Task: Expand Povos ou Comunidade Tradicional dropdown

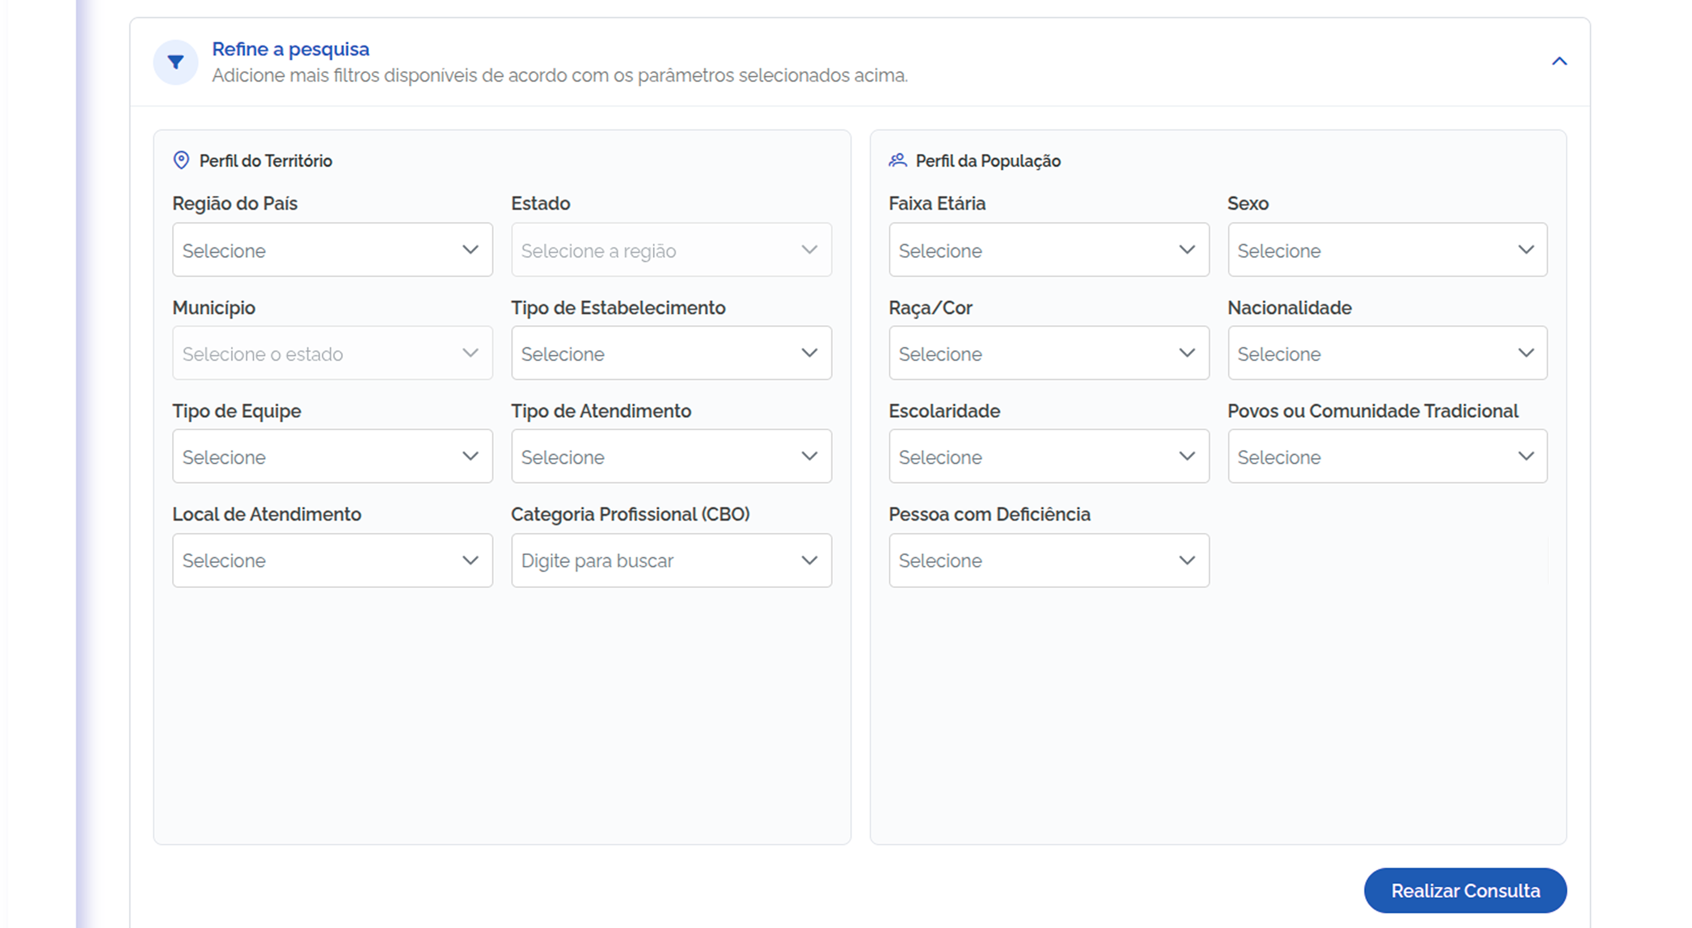Action: [x=1388, y=456]
